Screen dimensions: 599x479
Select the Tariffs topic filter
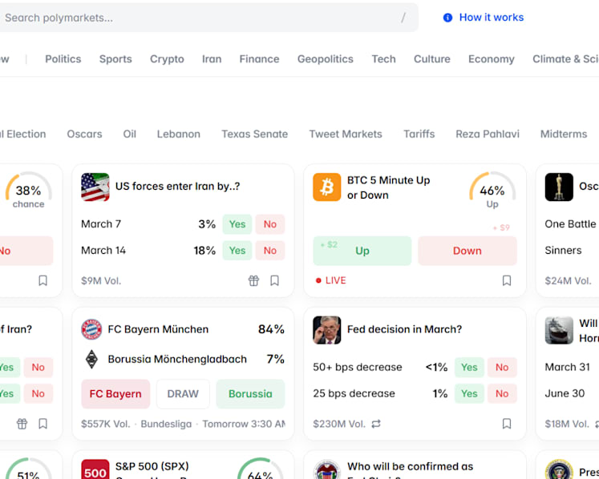pyautogui.click(x=419, y=135)
